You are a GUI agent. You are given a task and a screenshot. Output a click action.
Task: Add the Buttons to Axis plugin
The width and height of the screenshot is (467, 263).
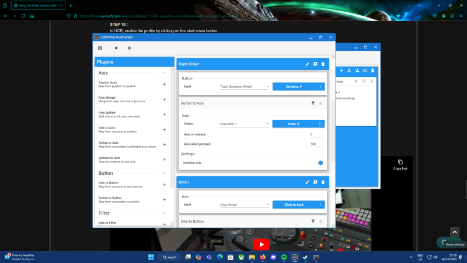(165, 160)
